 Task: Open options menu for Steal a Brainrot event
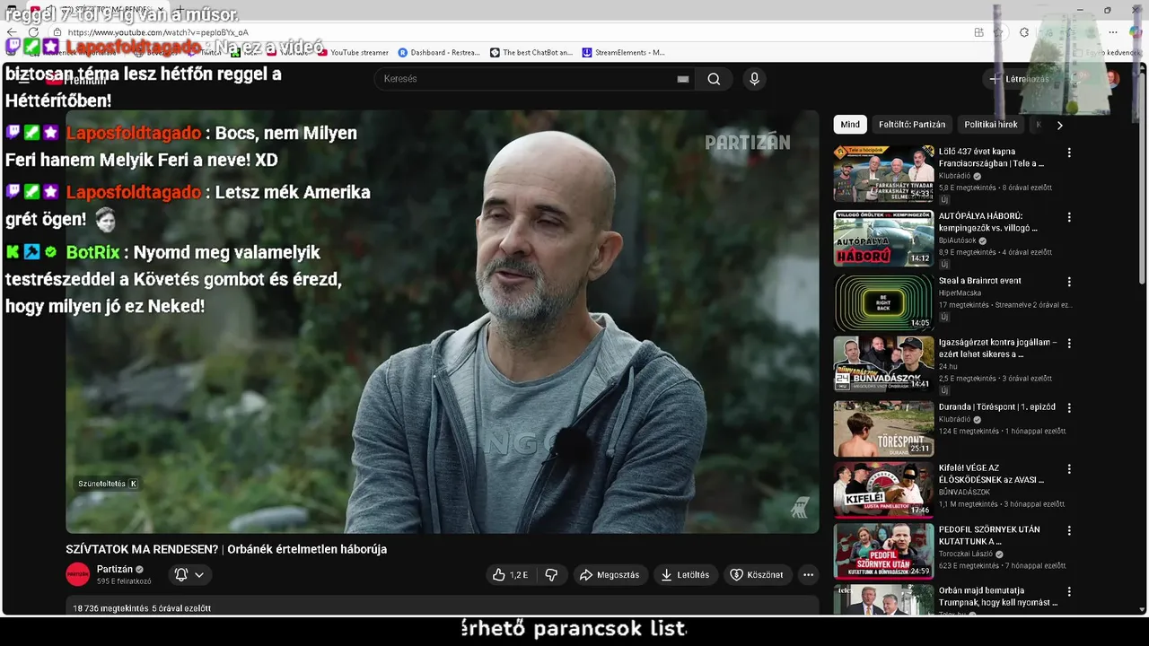pyautogui.click(x=1069, y=282)
